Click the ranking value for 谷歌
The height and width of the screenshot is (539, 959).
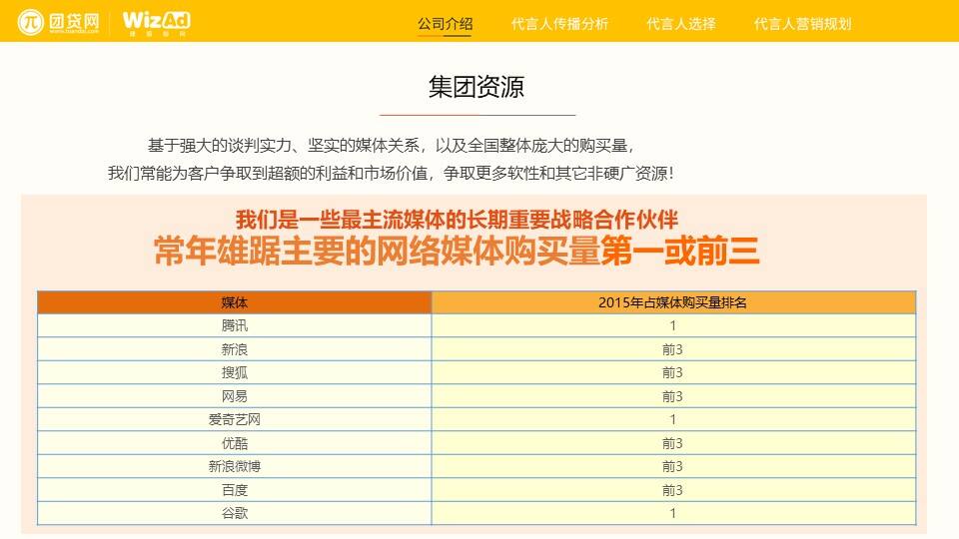[x=673, y=513]
